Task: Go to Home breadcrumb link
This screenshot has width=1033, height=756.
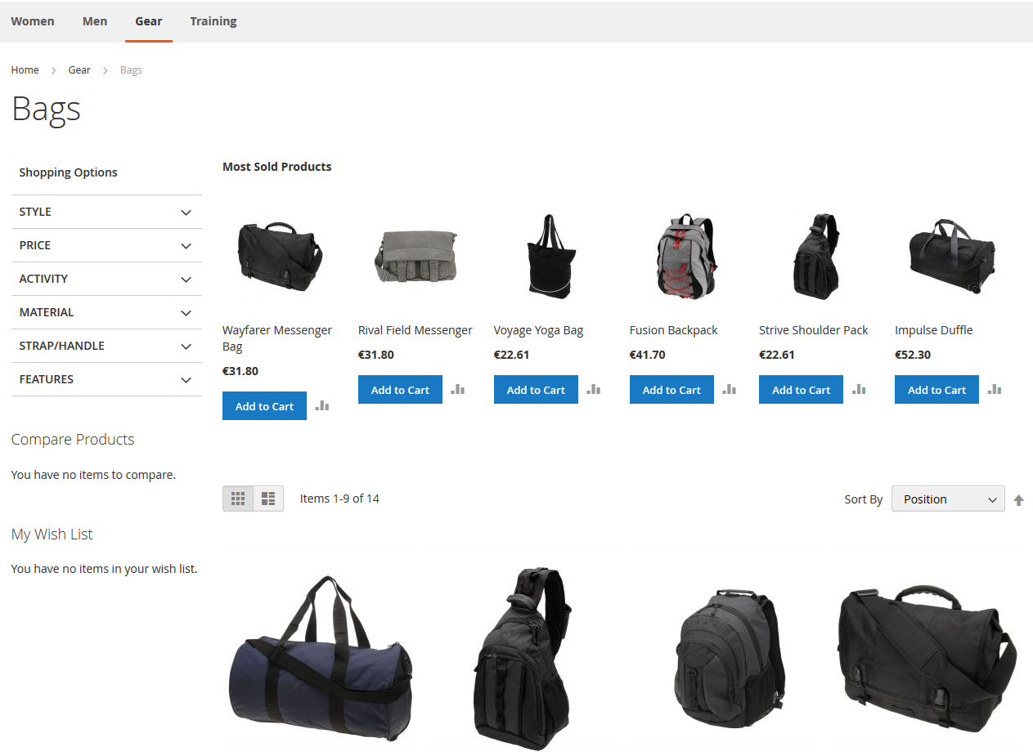Action: 25,70
